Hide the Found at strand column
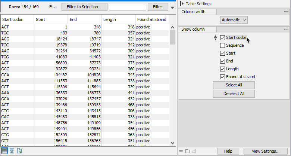Screen dimensions: 291x156 [x=223, y=77]
